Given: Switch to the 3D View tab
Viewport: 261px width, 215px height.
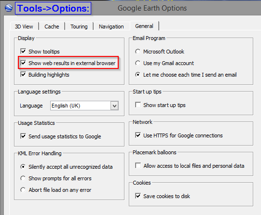Looking at the screenshot, I should click(24, 27).
